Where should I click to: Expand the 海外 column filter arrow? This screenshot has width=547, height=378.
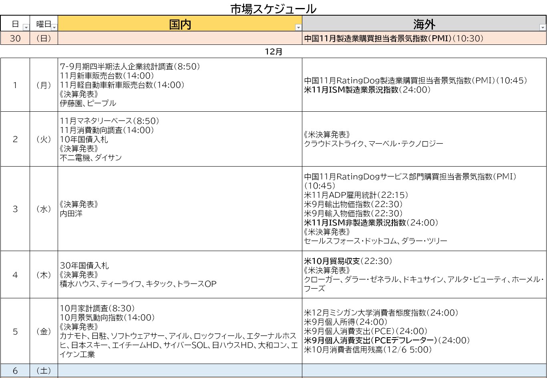click(x=542, y=28)
